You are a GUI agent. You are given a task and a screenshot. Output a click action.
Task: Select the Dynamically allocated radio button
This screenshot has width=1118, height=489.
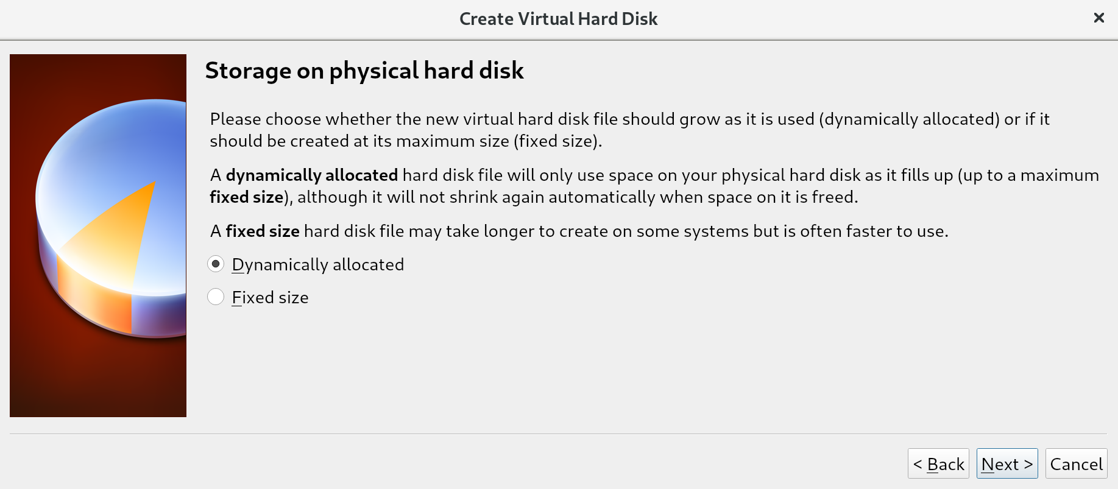(216, 264)
